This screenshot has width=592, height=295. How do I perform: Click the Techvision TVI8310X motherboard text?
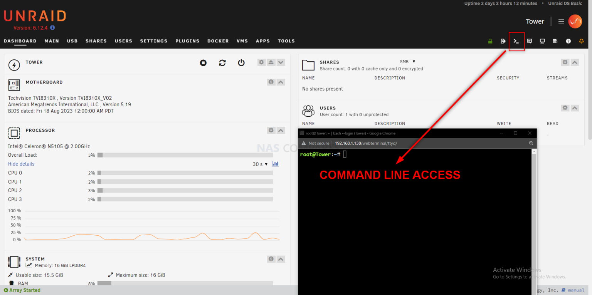tap(60, 98)
